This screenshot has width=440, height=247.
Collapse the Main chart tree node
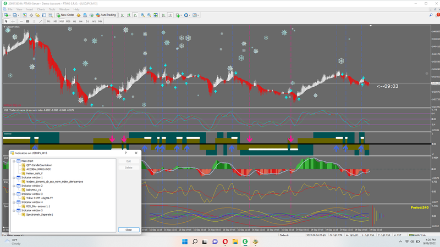point(14,161)
